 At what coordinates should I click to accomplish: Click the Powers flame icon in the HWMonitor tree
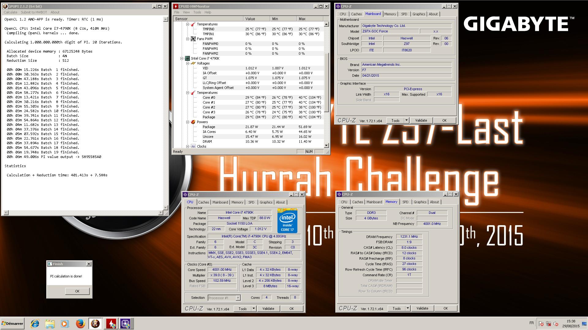pos(193,122)
